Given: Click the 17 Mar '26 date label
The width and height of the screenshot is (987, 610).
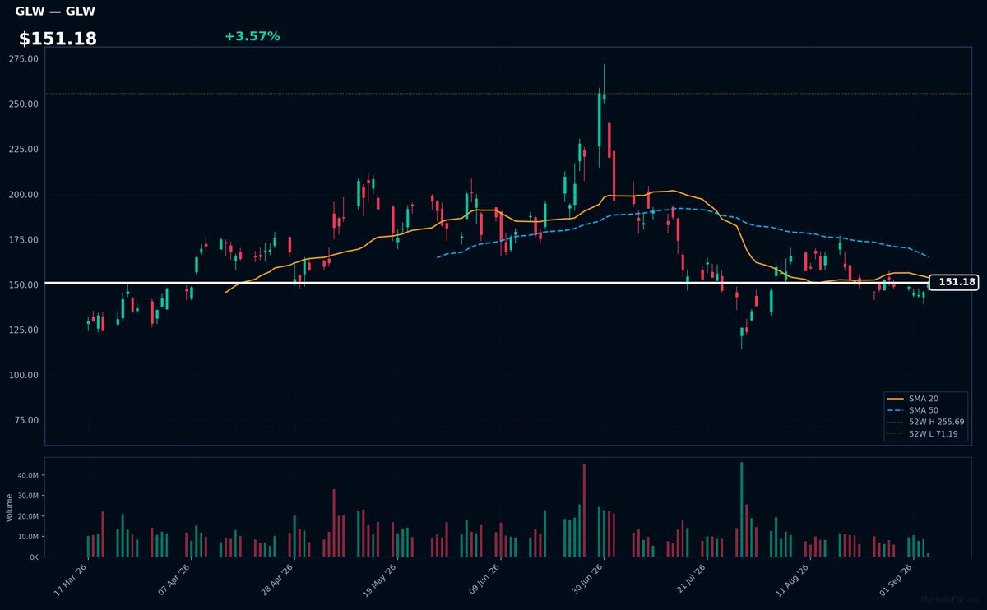Looking at the screenshot, I should tap(72, 581).
